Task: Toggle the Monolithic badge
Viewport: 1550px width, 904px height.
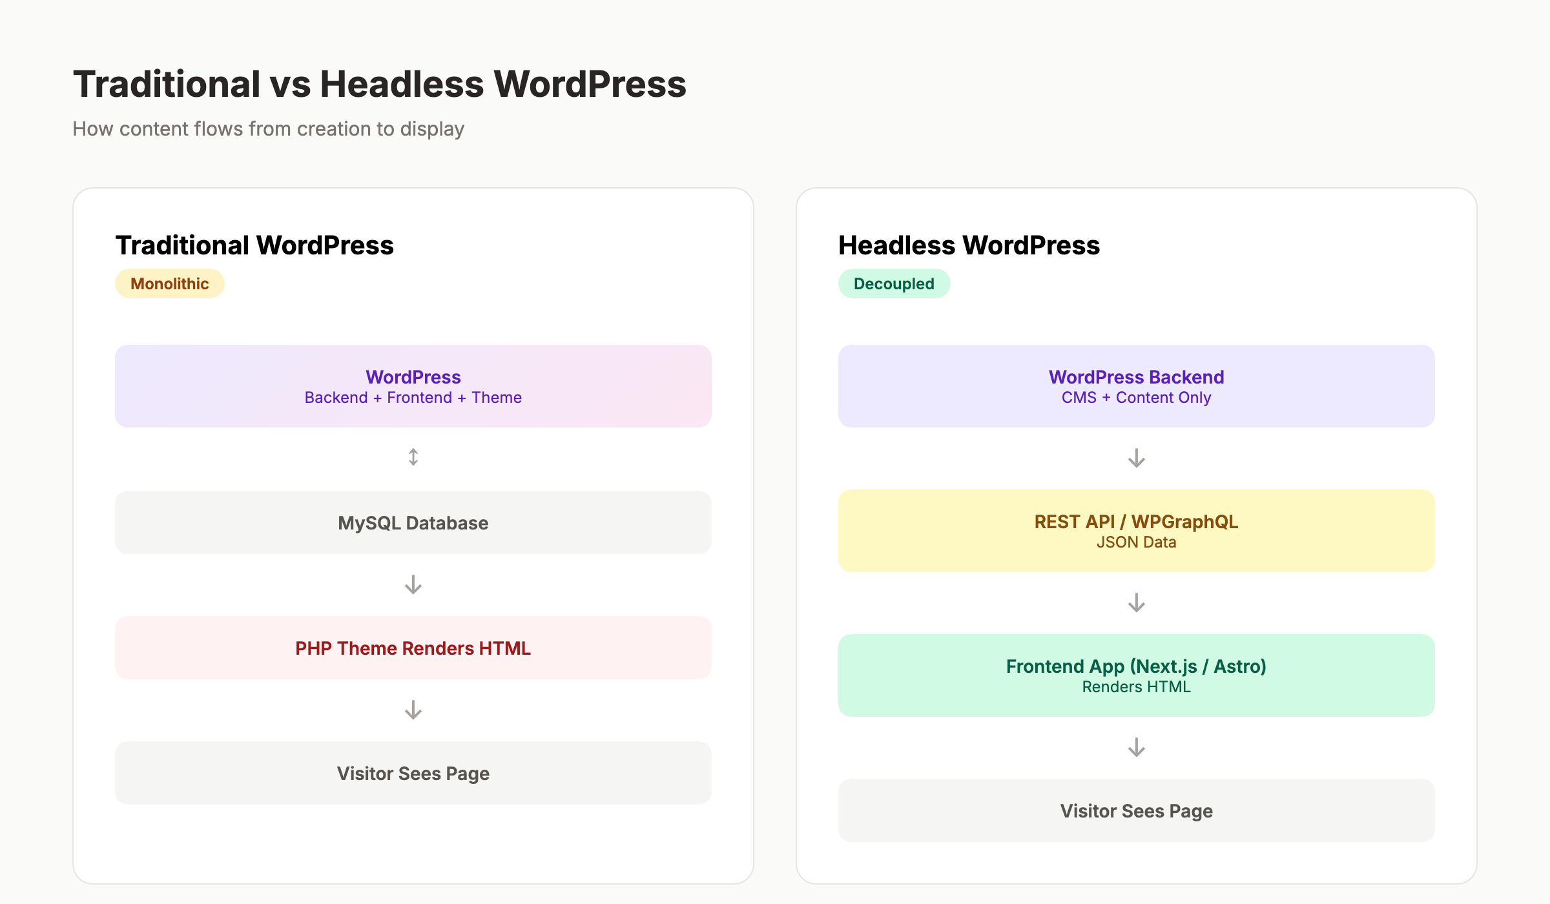Action: coord(169,283)
